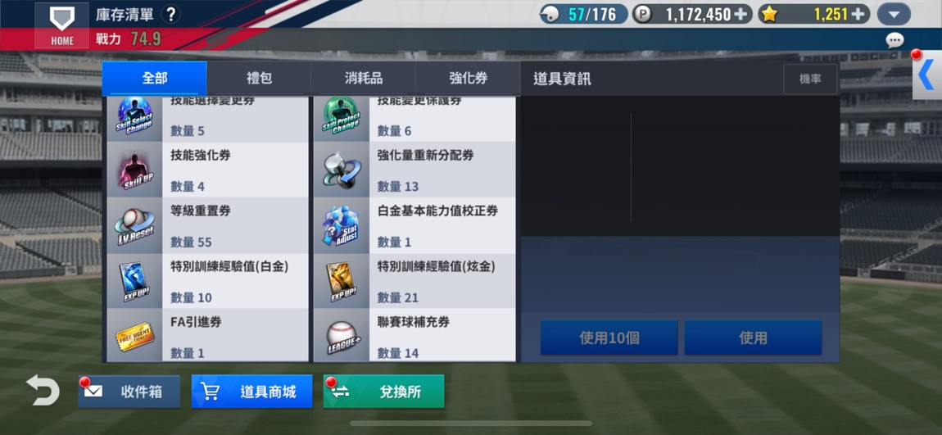Image resolution: width=942 pixels, height=435 pixels.
Task: Click the 使用10個 button
Action: (x=609, y=338)
